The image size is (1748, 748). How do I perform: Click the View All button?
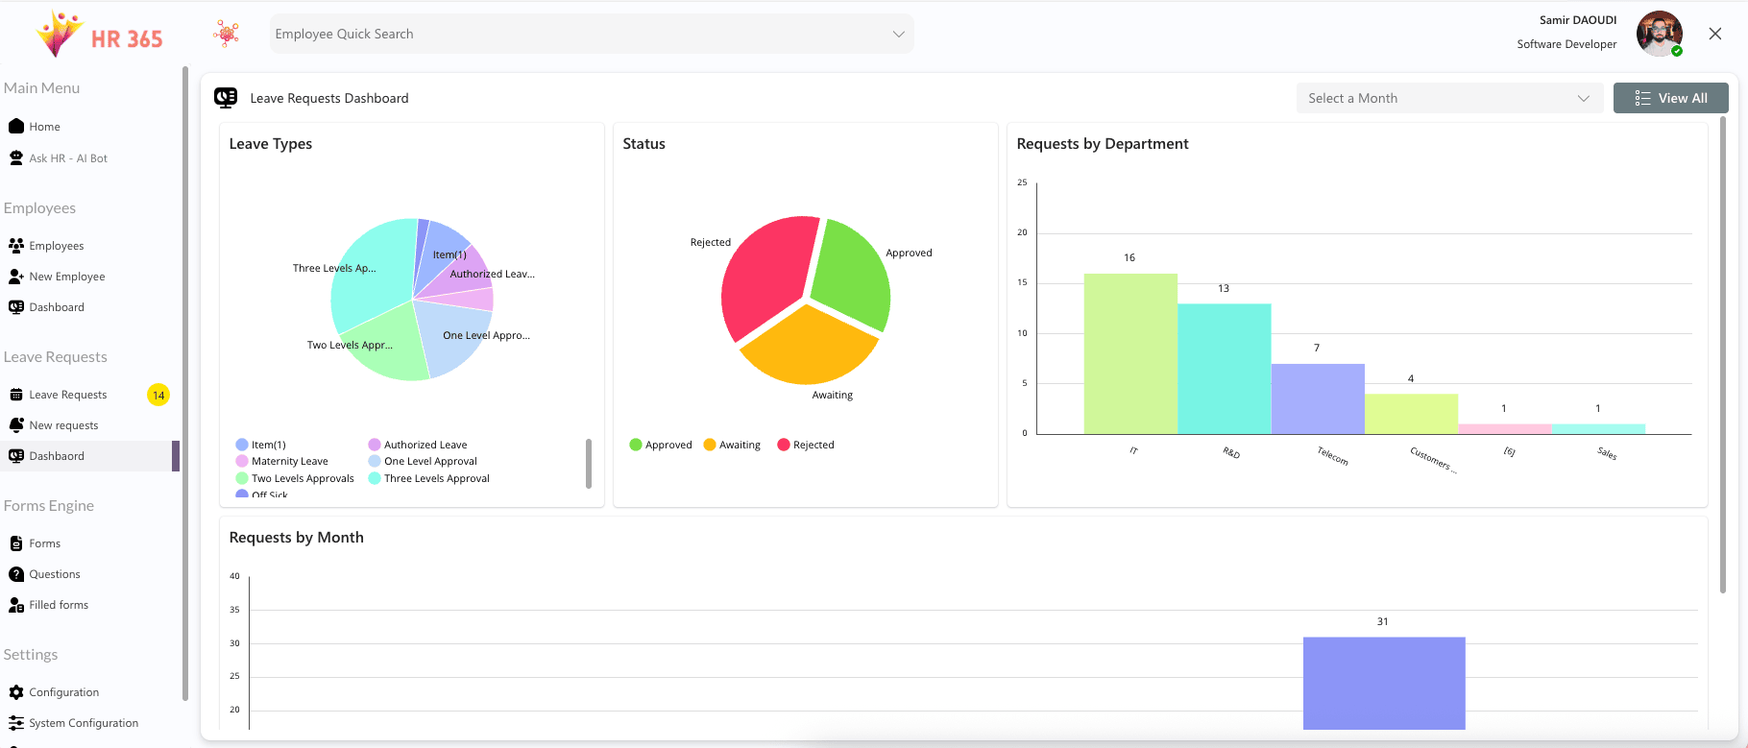coord(1670,98)
